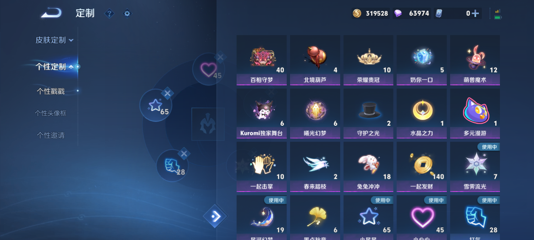
Task: Select the in-use 雪霁流光 item
Action: 475,167
